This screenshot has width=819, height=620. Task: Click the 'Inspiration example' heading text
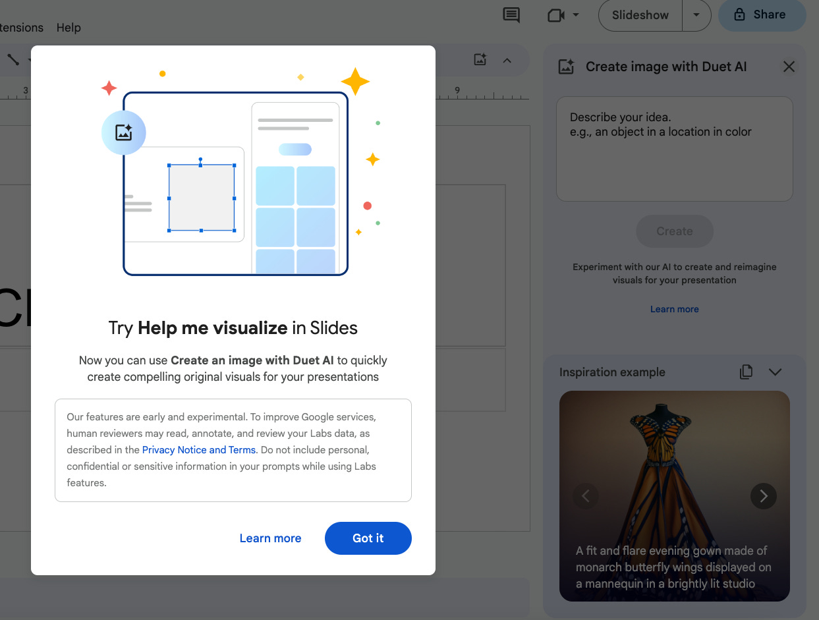point(612,372)
